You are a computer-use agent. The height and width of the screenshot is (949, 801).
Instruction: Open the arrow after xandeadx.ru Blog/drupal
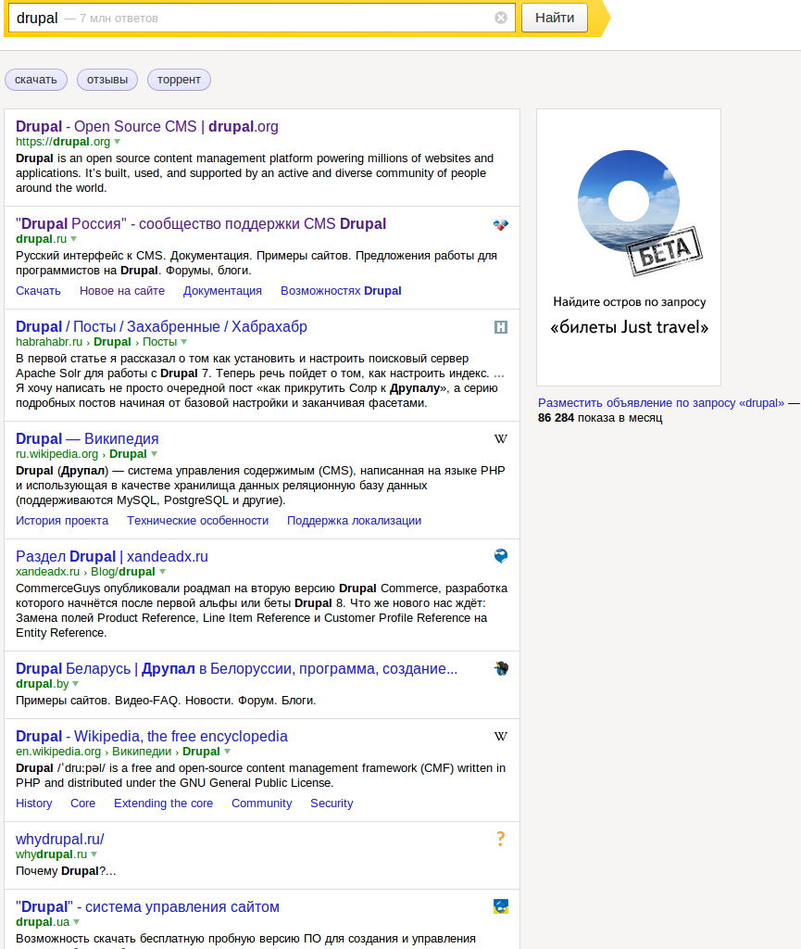pos(163,572)
